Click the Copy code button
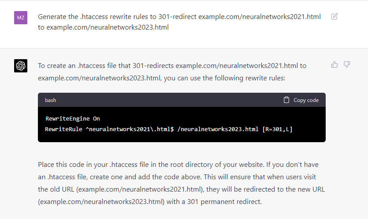The height and width of the screenshot is (219, 368). click(x=301, y=100)
